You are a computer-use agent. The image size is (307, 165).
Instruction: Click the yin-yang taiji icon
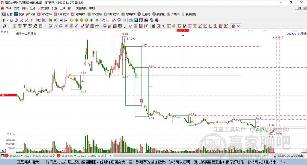[x=233, y=26]
